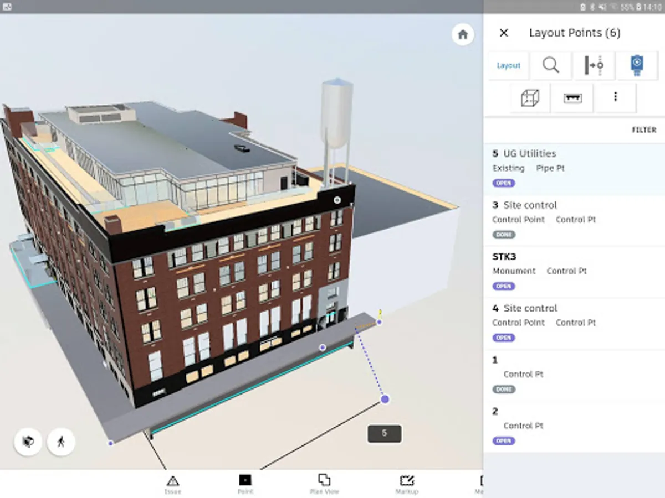
Task: Toggle the 3D wireframe cube icon
Action: click(530, 98)
